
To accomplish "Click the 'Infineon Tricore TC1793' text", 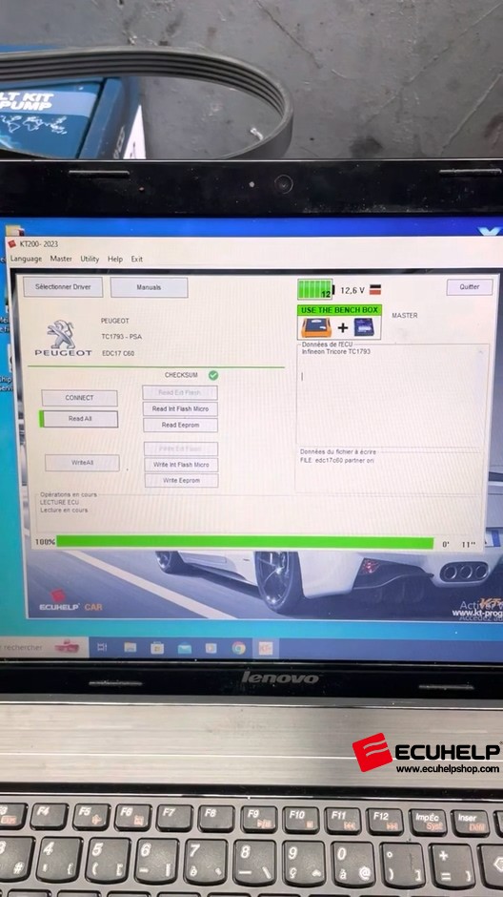I will pos(336,352).
